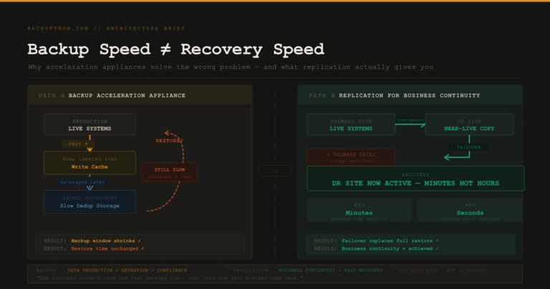Select the 'PATH B REPLICATION FOR BUSINESS CONTINUITY' heading
This screenshot has width=550, height=289.
395,95
